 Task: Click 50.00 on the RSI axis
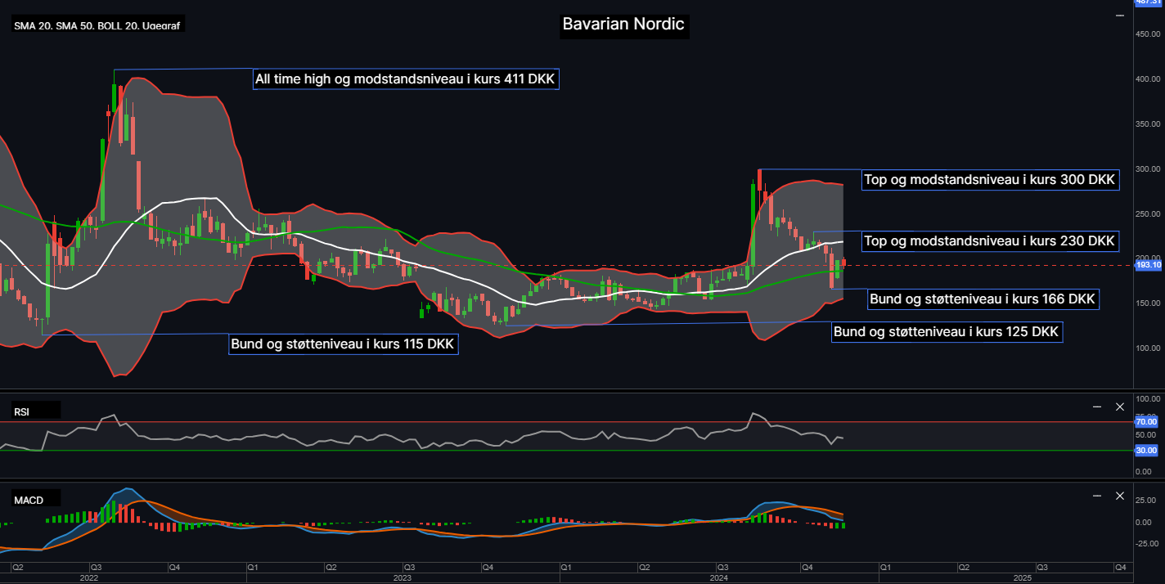tap(1145, 436)
